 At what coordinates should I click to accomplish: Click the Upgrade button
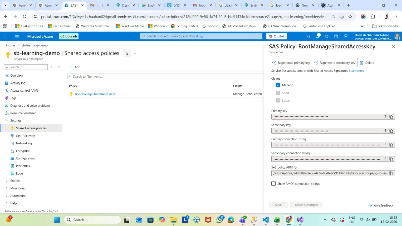(x=69, y=36)
